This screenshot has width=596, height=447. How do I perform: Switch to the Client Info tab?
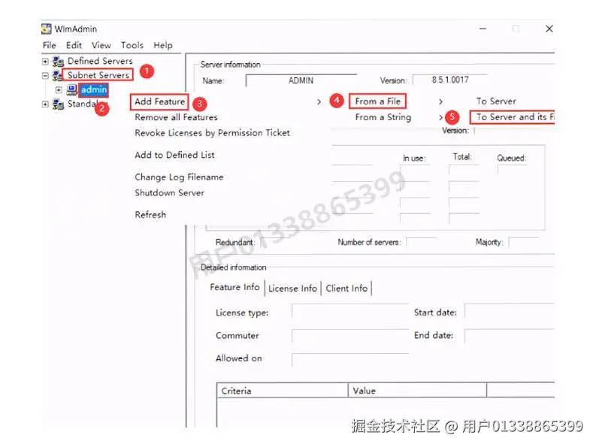(x=346, y=288)
